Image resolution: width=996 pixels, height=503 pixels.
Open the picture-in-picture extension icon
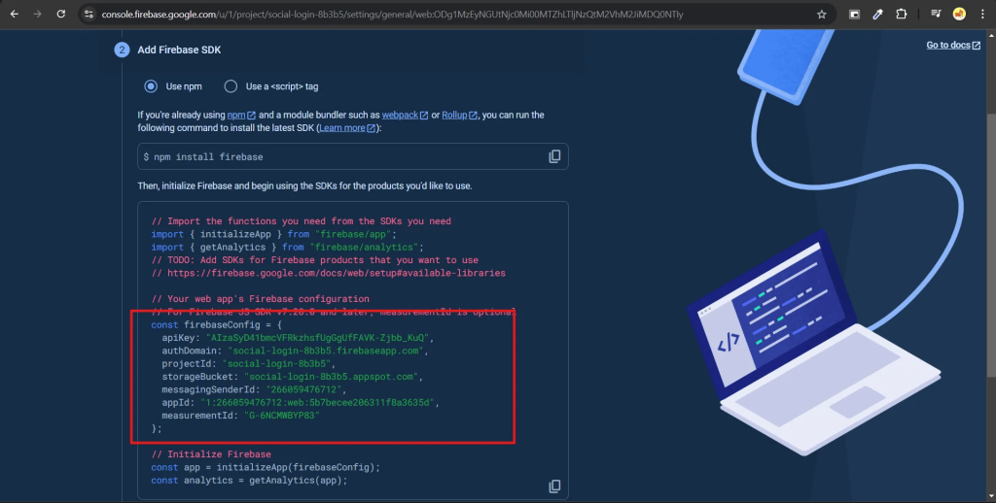pos(855,15)
